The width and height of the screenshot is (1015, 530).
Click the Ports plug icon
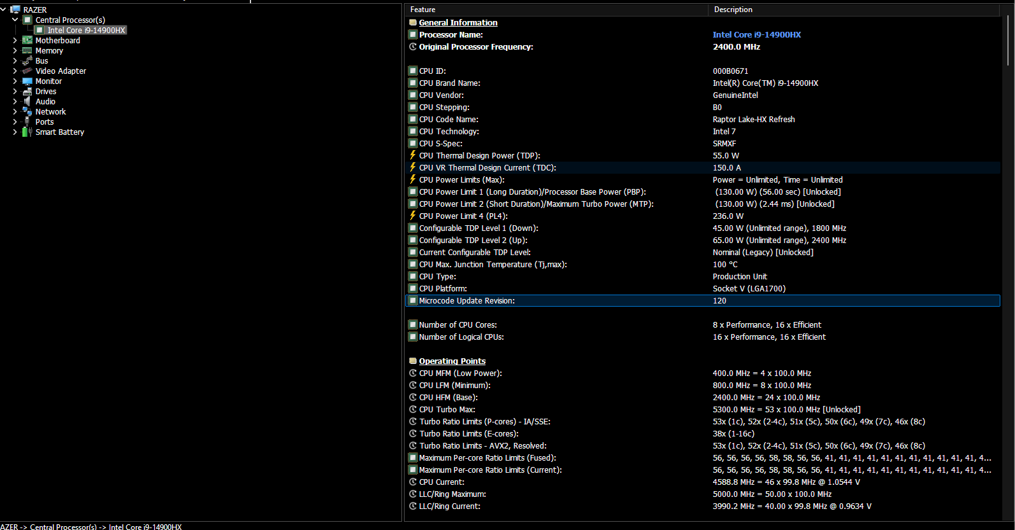pos(27,122)
